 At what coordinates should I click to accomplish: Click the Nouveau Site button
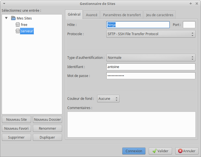pos(16,119)
